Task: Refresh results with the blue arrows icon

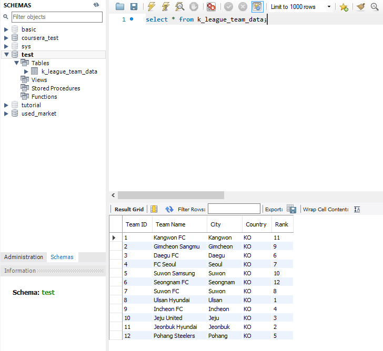Action: click(x=169, y=209)
